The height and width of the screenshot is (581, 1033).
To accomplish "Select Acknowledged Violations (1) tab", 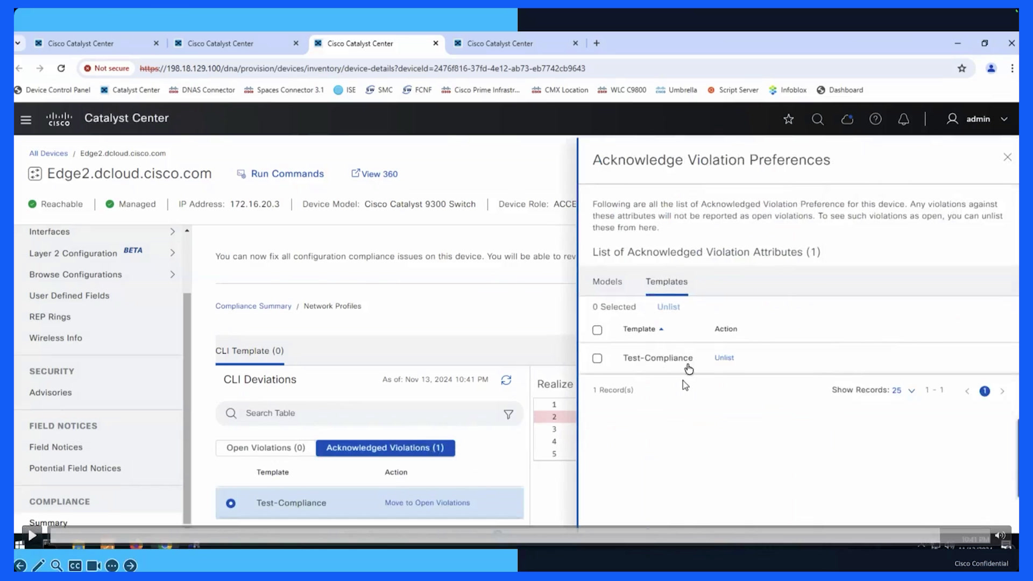I will pos(385,448).
